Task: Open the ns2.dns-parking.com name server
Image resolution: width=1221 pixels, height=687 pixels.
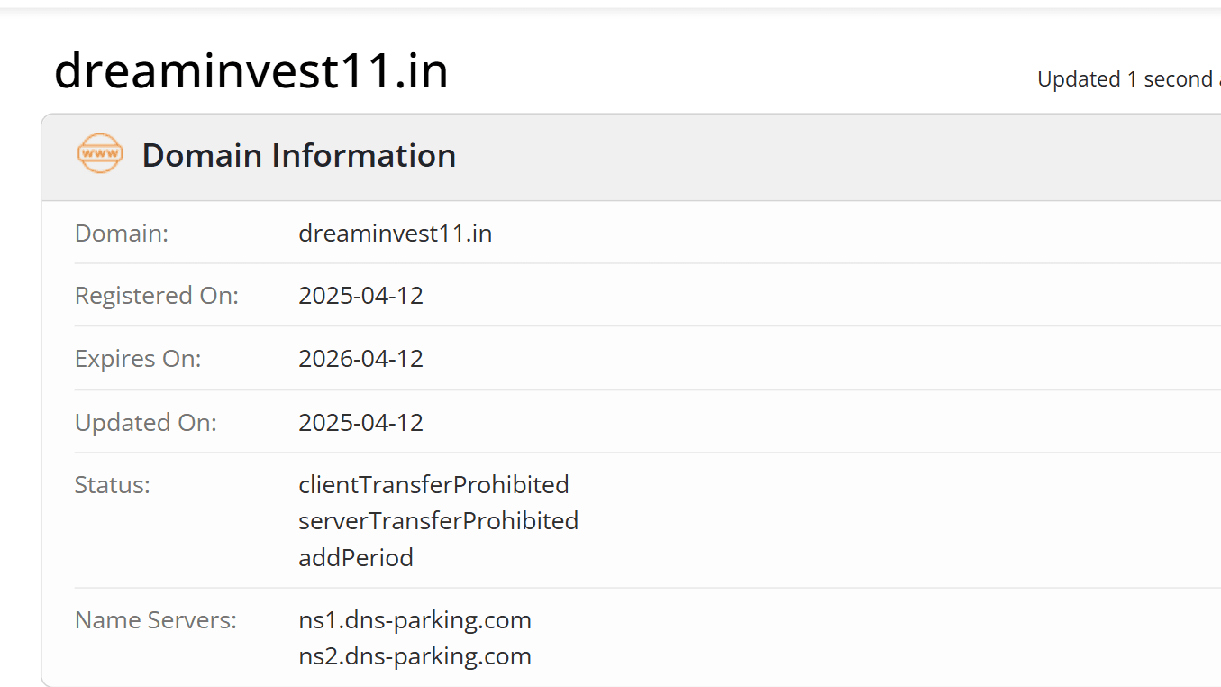Action: click(x=415, y=656)
